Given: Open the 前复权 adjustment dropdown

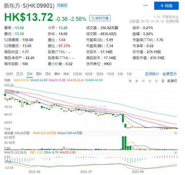Looking at the screenshot, I should click(172, 81).
